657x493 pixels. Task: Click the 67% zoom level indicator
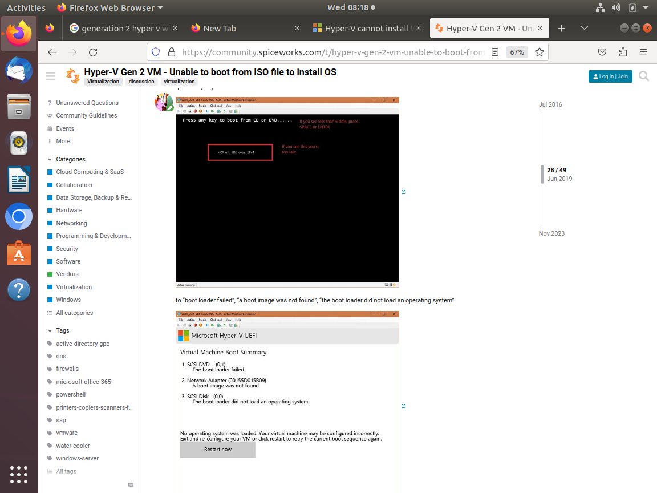pyautogui.click(x=517, y=52)
